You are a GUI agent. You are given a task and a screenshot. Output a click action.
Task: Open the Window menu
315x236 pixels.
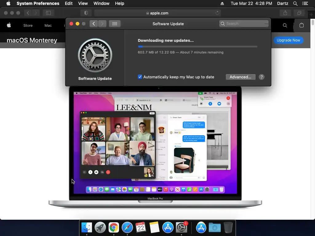tap(102, 3)
